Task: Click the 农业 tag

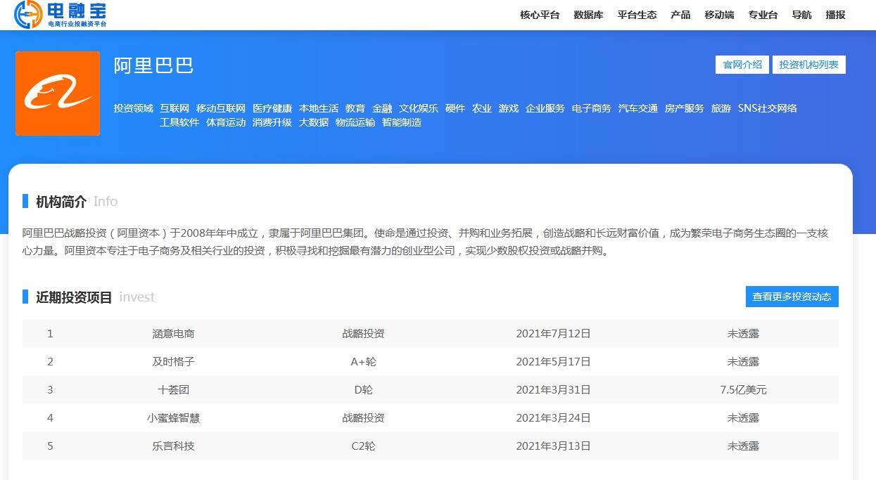Action: 482,108
